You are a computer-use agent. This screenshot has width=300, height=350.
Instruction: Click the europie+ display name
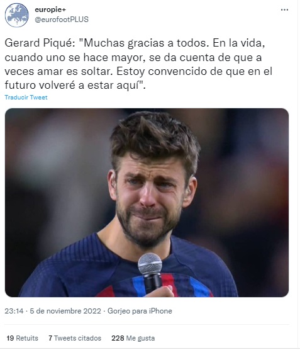(x=50, y=9)
